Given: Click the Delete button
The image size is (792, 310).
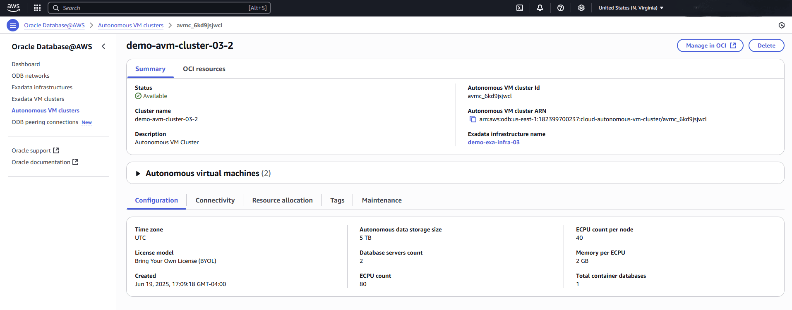Looking at the screenshot, I should 766,45.
